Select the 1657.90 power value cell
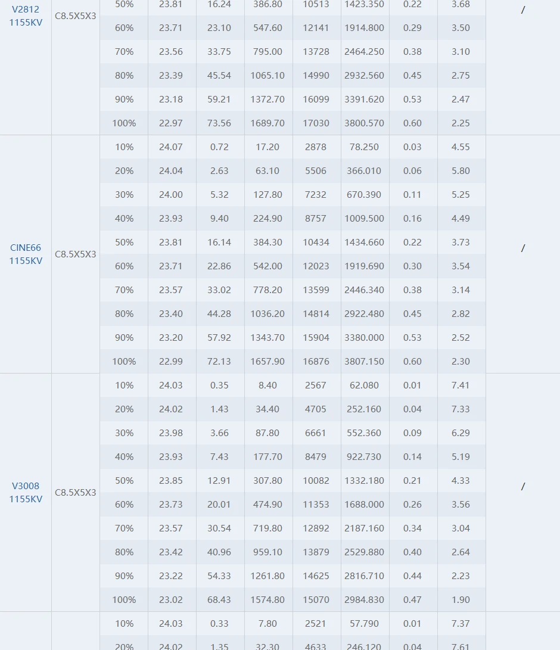This screenshot has width=560, height=650. [267, 362]
